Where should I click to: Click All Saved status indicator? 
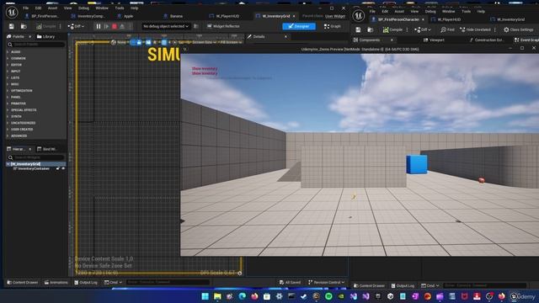(x=291, y=283)
